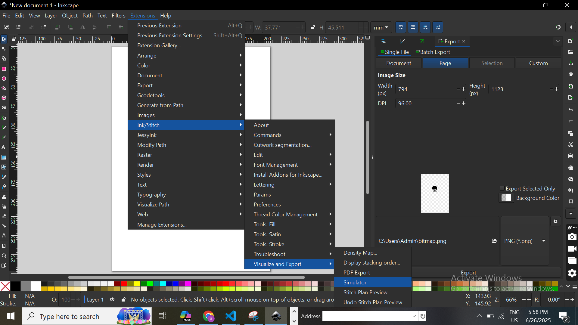Expand Font Management submenu
578x325 pixels.
[290, 165]
